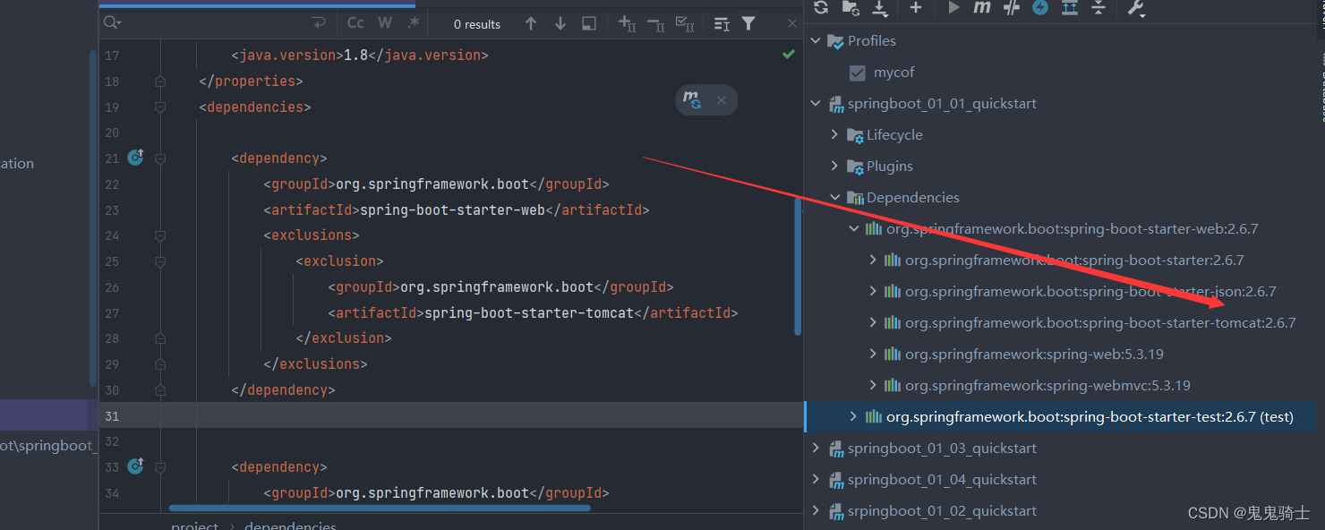Image resolution: width=1325 pixels, height=530 pixels.
Task: Expand springboot_01_03_quickstart project
Action: click(x=816, y=448)
